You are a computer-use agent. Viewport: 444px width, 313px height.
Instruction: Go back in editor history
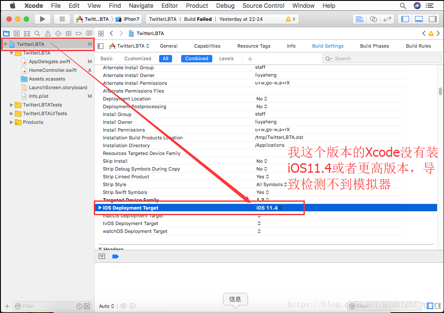coord(112,33)
